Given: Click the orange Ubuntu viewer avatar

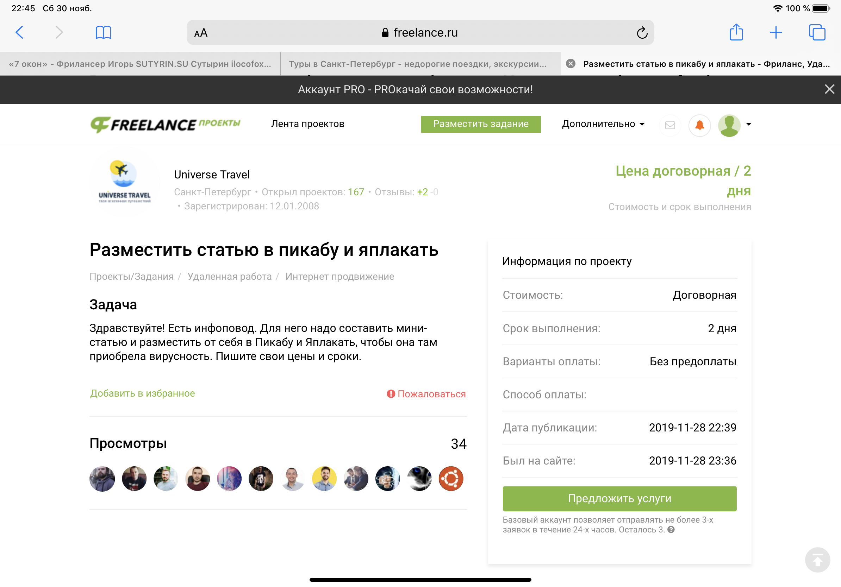Looking at the screenshot, I should (451, 479).
